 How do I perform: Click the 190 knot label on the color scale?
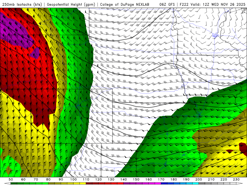pyautogui.click(x=186, y=179)
